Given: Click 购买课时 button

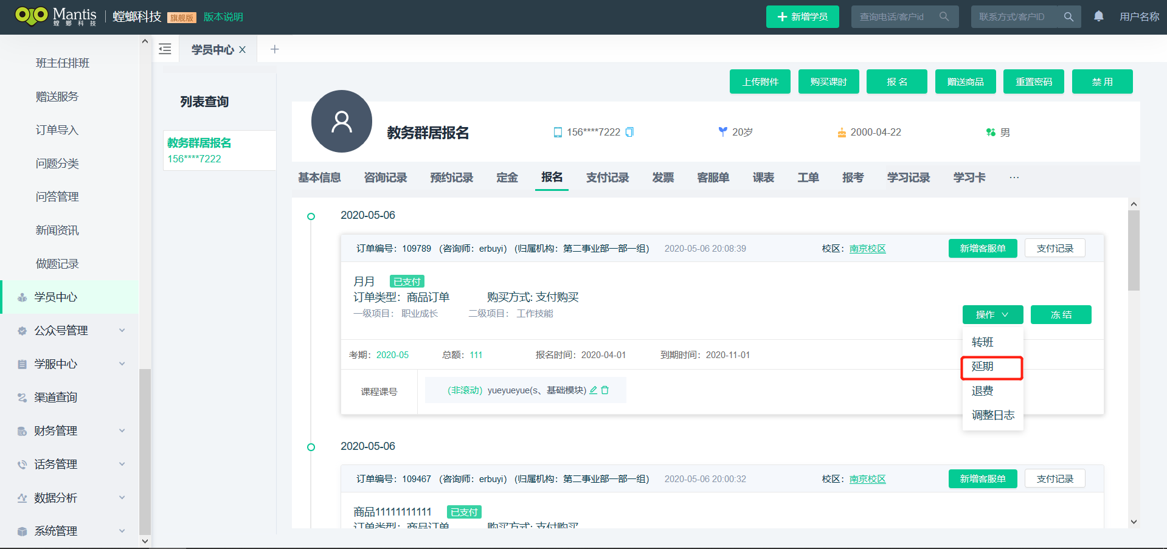Looking at the screenshot, I should (828, 81).
